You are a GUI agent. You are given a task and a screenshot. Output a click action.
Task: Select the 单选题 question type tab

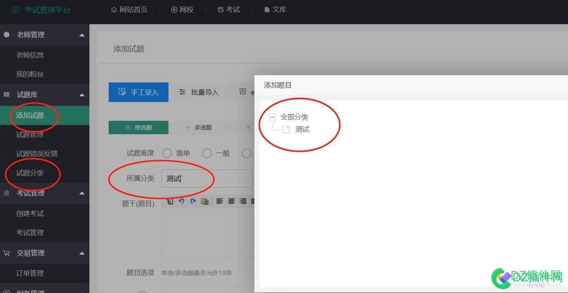tap(139, 127)
